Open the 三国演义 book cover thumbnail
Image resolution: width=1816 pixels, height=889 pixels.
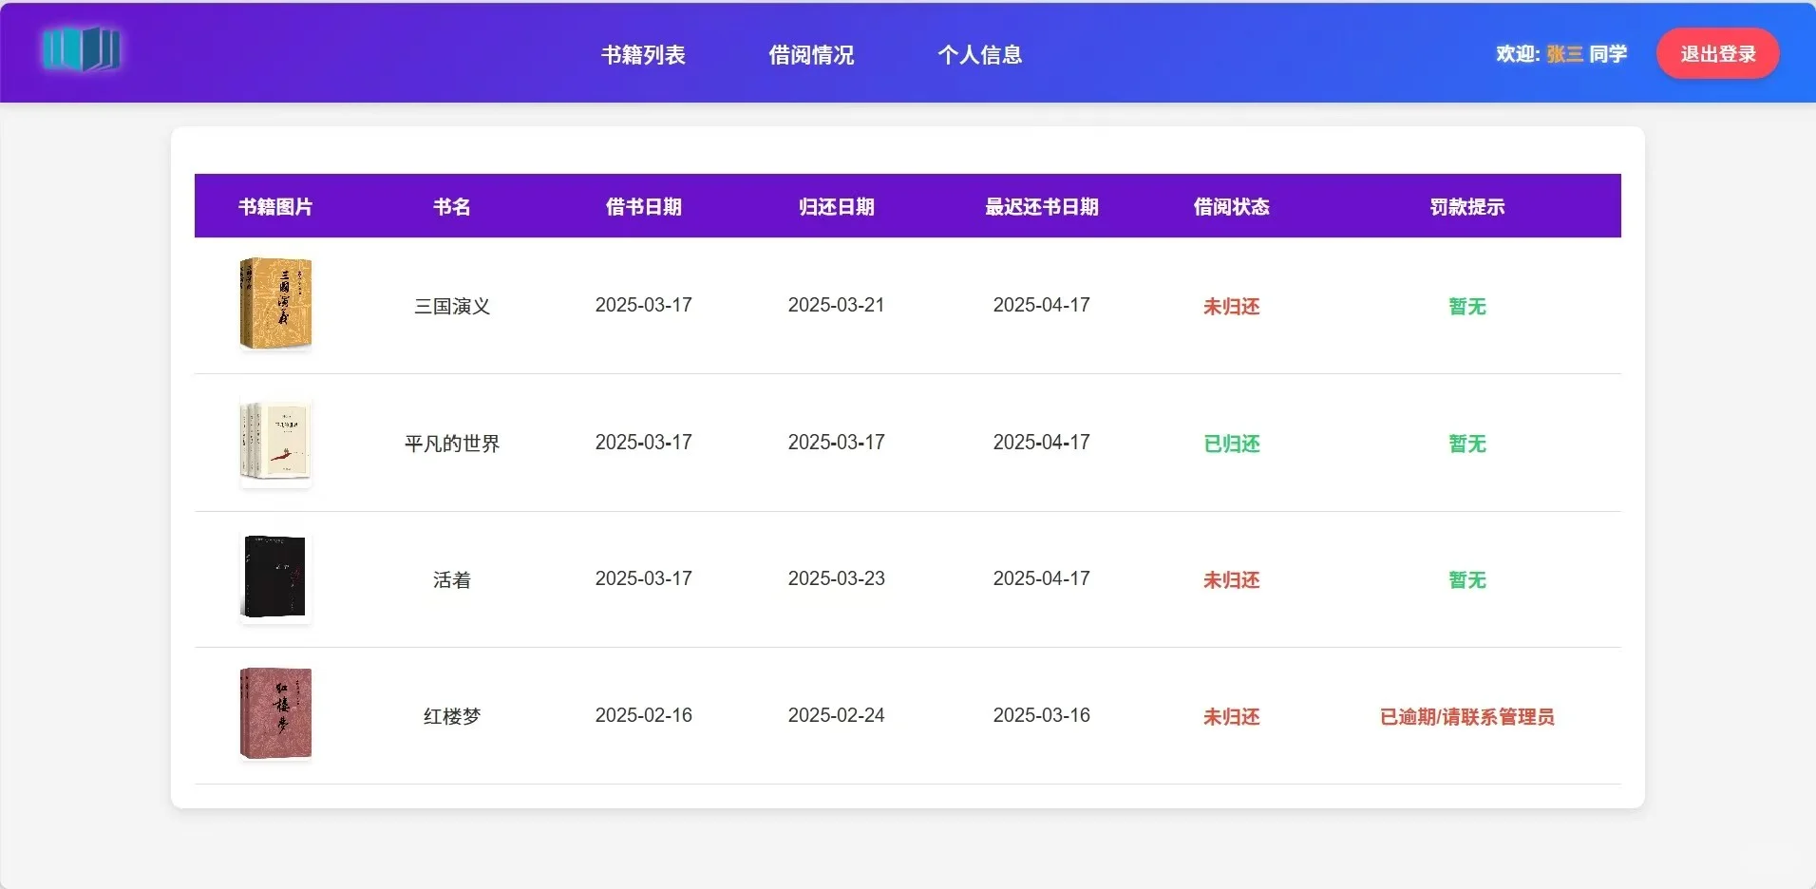275,304
